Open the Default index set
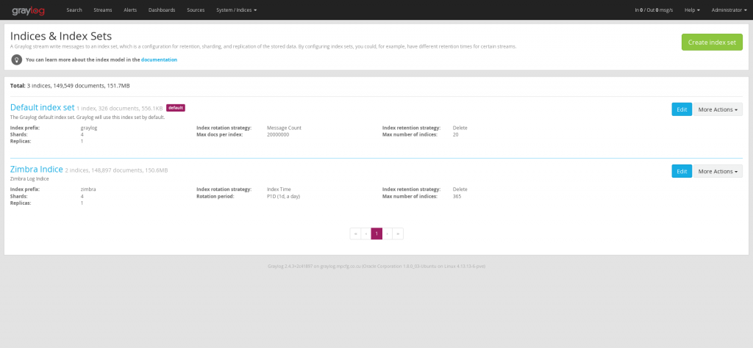This screenshot has height=348, width=753. (42, 107)
